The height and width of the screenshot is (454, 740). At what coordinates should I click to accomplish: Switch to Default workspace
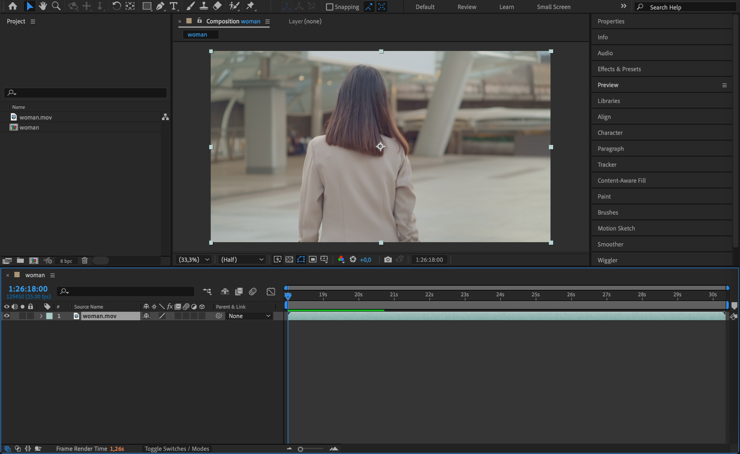[425, 7]
